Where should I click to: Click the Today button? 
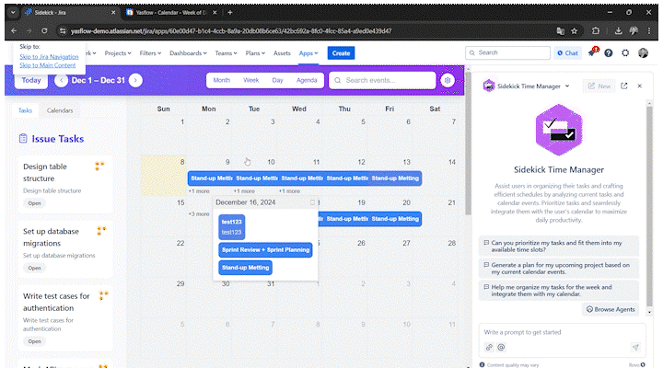[31, 80]
